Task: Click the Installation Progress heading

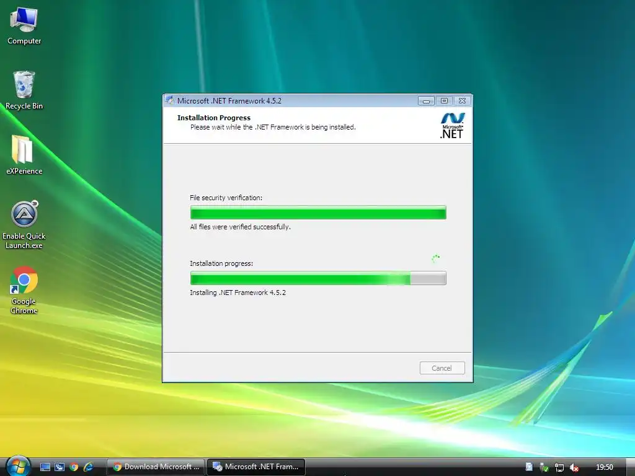Action: pyautogui.click(x=214, y=118)
